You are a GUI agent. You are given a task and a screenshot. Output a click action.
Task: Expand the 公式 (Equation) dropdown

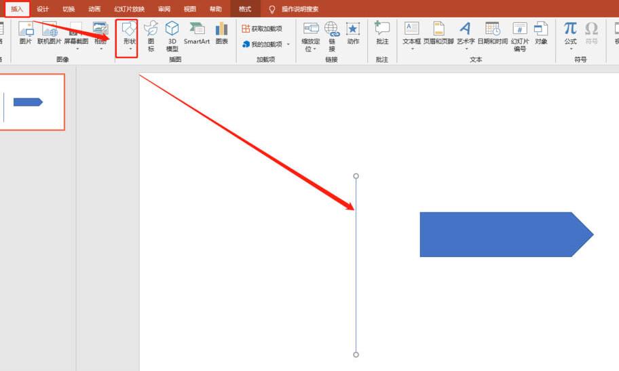pos(570,49)
